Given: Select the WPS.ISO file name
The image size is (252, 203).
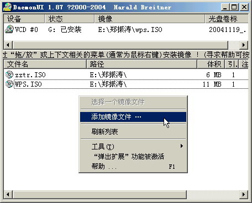Looking at the screenshot, I should click(28, 84).
